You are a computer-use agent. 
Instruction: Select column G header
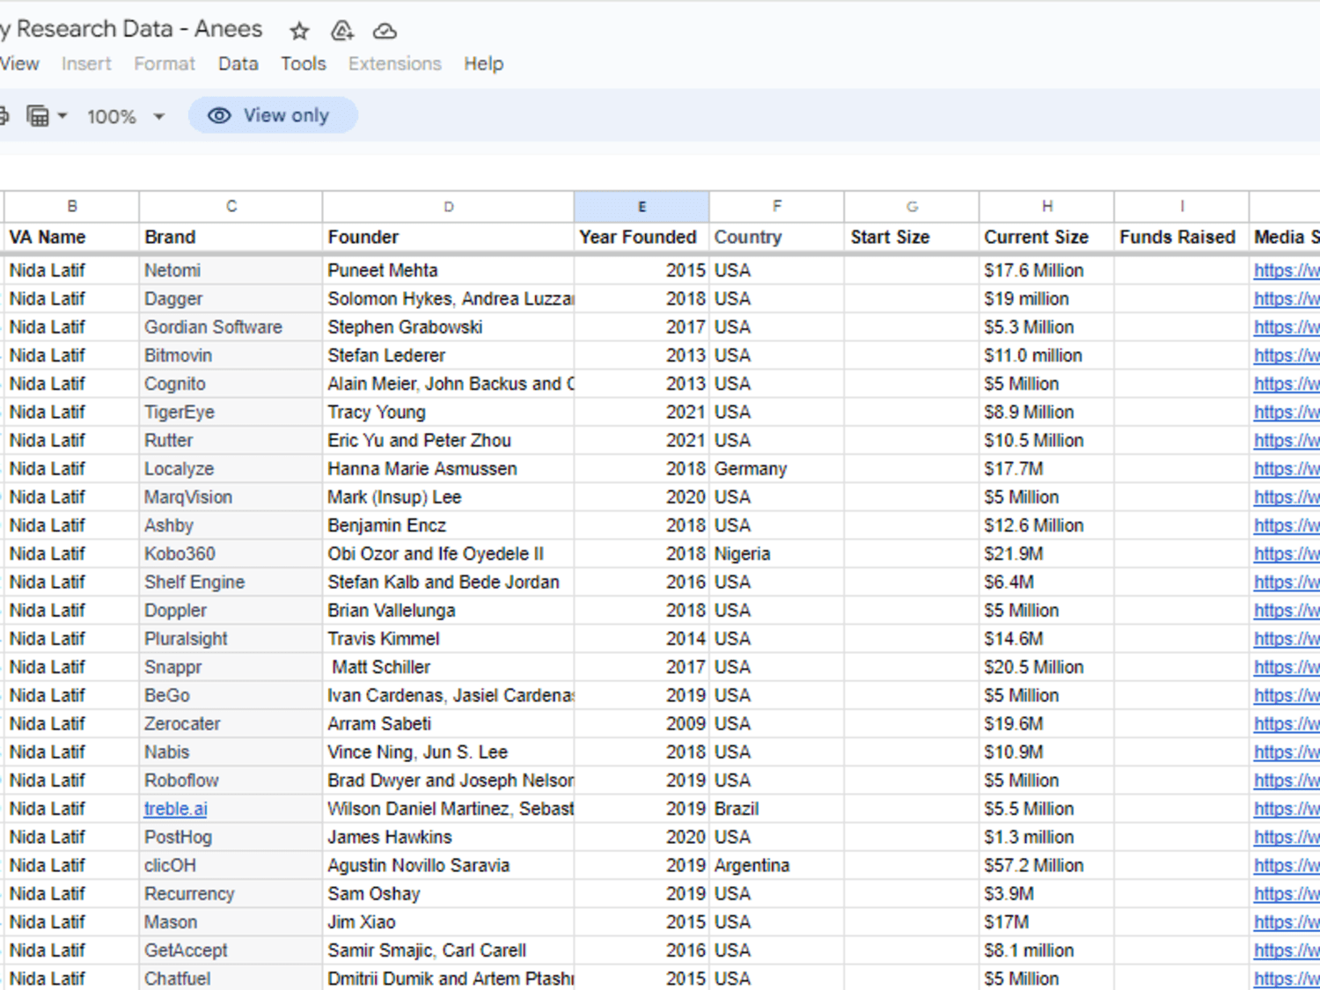[912, 207]
